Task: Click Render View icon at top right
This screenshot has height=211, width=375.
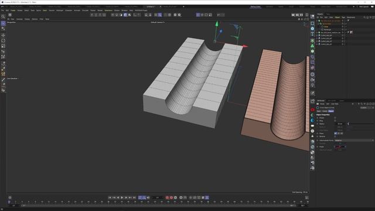Action: coord(293,15)
